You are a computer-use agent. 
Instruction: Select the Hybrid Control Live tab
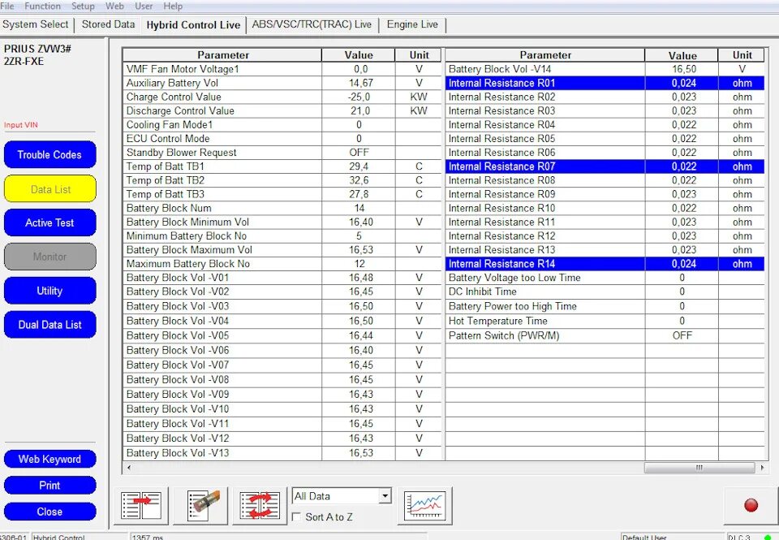click(193, 25)
